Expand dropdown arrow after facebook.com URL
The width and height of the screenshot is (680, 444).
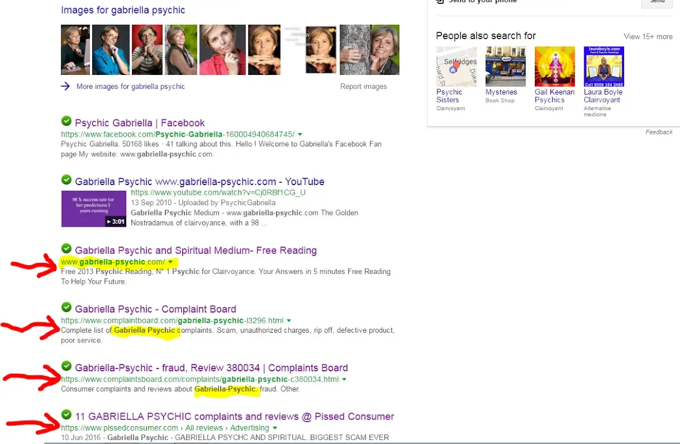pyautogui.click(x=300, y=134)
